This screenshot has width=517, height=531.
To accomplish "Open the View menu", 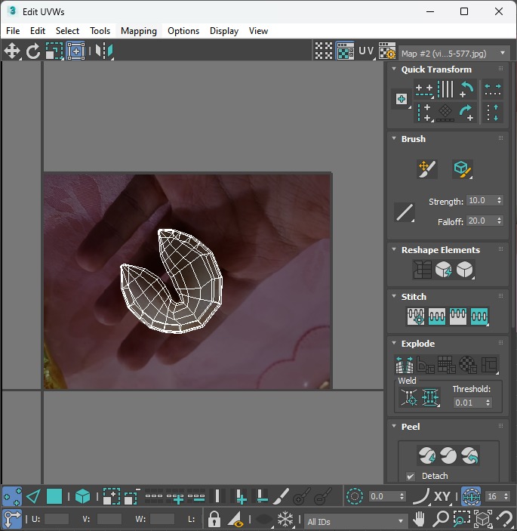I will [x=258, y=31].
